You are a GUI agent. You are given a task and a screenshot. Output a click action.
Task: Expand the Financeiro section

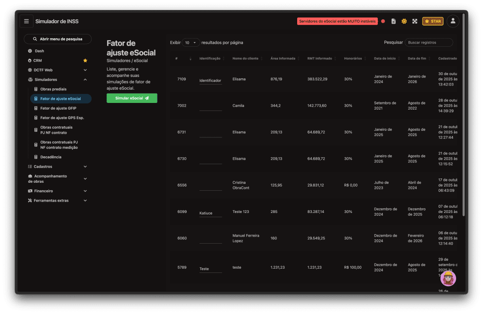(x=85, y=191)
